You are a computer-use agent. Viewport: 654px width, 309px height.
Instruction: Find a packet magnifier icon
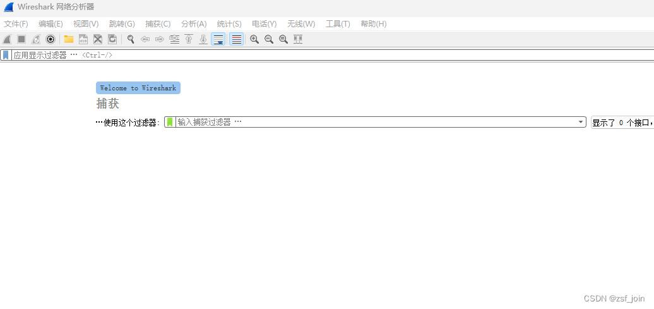coord(131,39)
